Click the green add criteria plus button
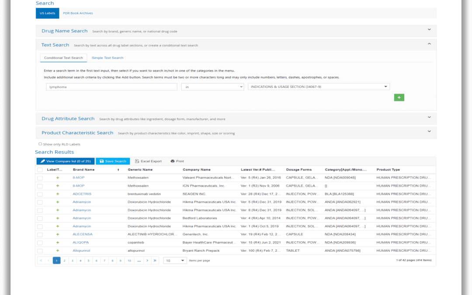Viewport: 472px width, 295px height. coord(399,97)
